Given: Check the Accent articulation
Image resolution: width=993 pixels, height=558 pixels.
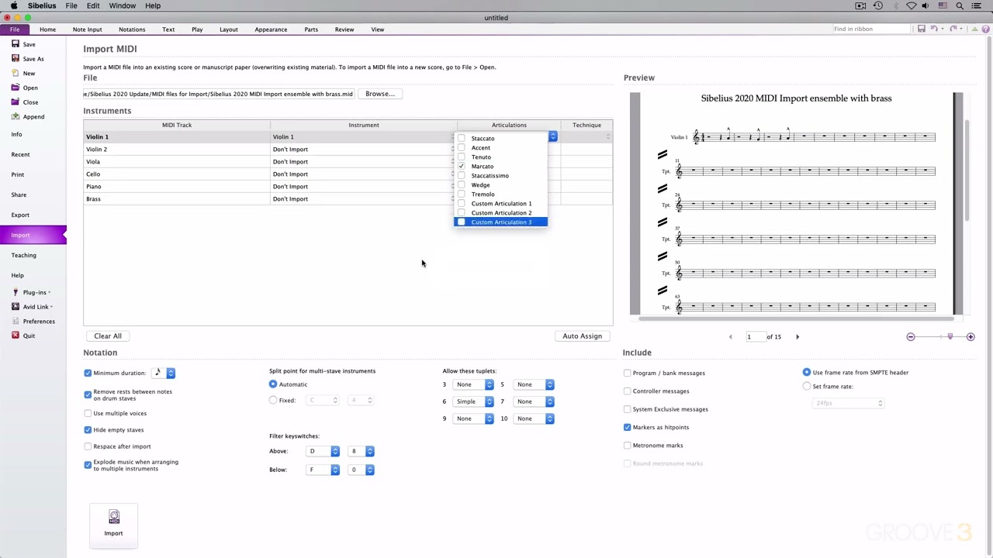Looking at the screenshot, I should coord(462,147).
